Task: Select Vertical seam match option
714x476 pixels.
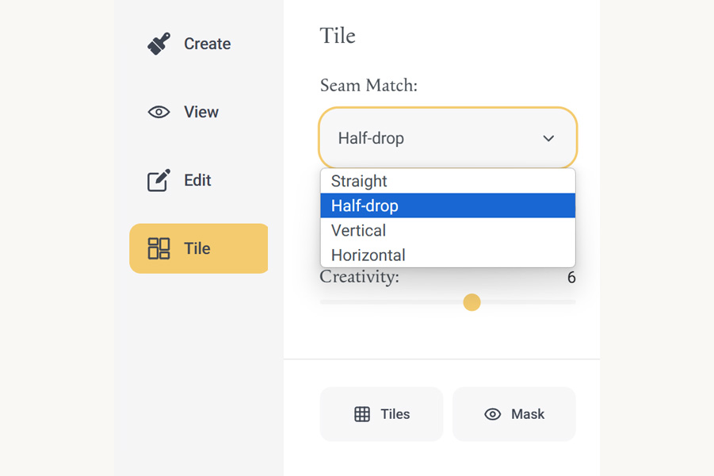Action: (x=448, y=230)
